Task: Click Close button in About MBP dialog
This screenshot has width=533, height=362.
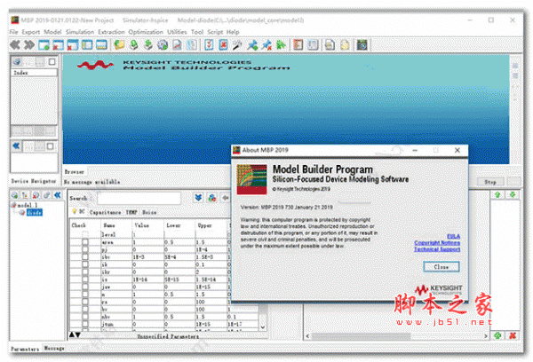Action: [442, 267]
